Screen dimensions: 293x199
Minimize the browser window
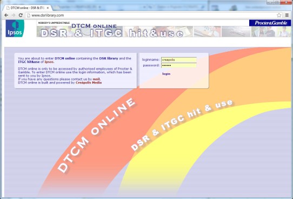(270, 2)
